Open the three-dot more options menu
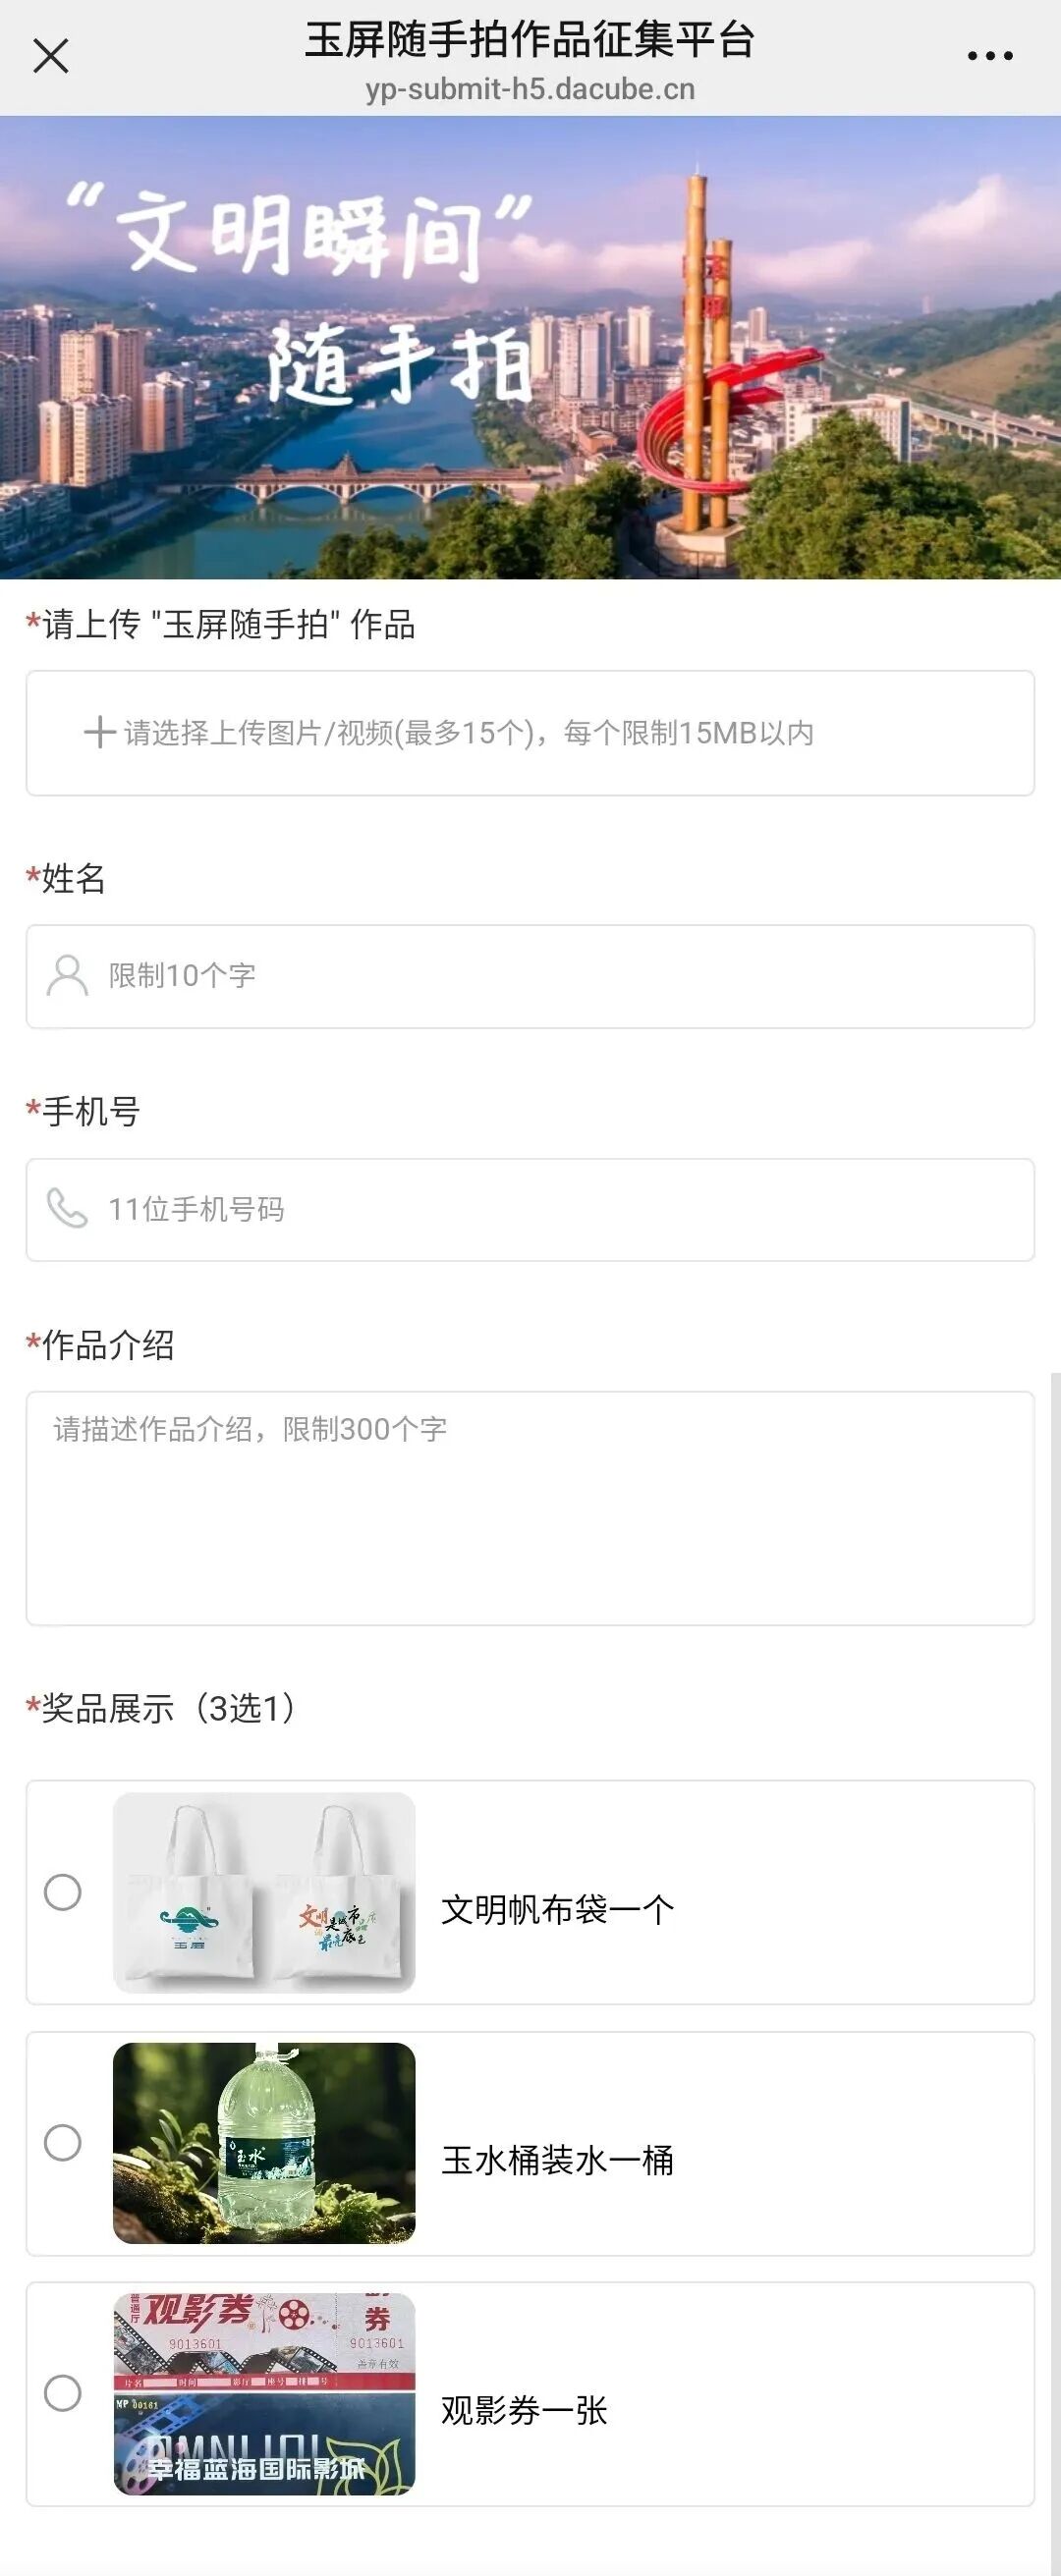This screenshot has height=2576, width=1061. pos(990,56)
